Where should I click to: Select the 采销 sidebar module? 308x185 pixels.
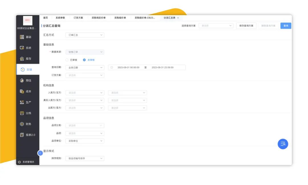click(x=28, y=70)
